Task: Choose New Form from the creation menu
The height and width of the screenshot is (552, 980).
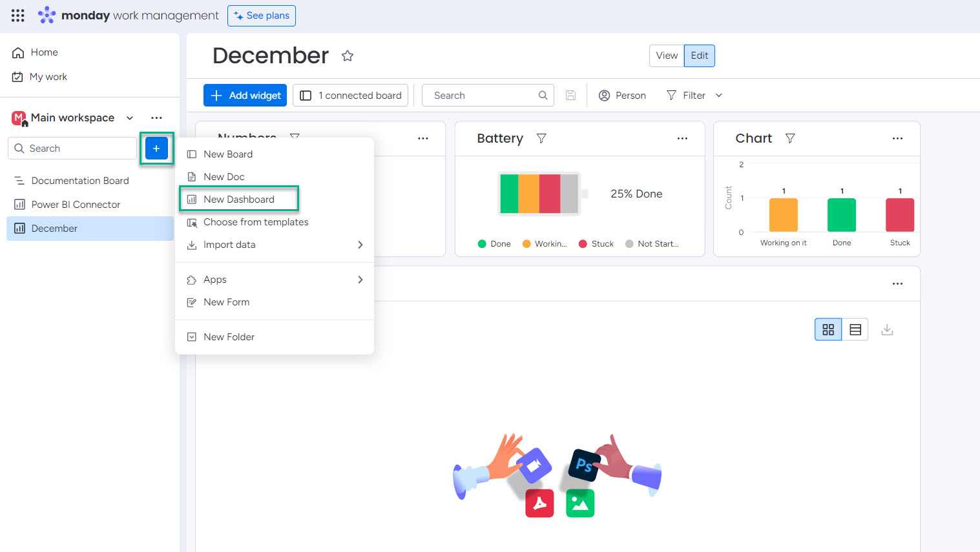Action: (226, 302)
